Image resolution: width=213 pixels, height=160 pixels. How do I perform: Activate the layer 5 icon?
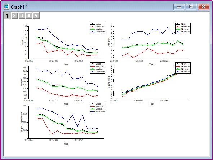coord(36,15)
